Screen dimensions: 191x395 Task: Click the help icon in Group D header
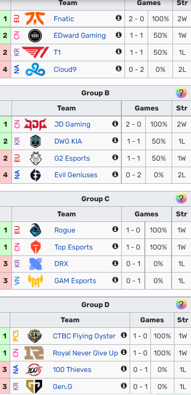click(x=181, y=305)
